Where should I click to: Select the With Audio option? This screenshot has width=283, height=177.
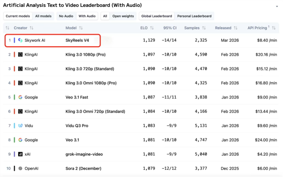87,16
